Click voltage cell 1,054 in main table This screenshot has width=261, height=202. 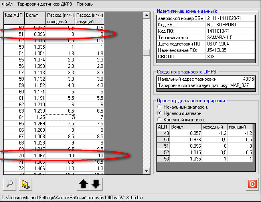click(x=35, y=53)
